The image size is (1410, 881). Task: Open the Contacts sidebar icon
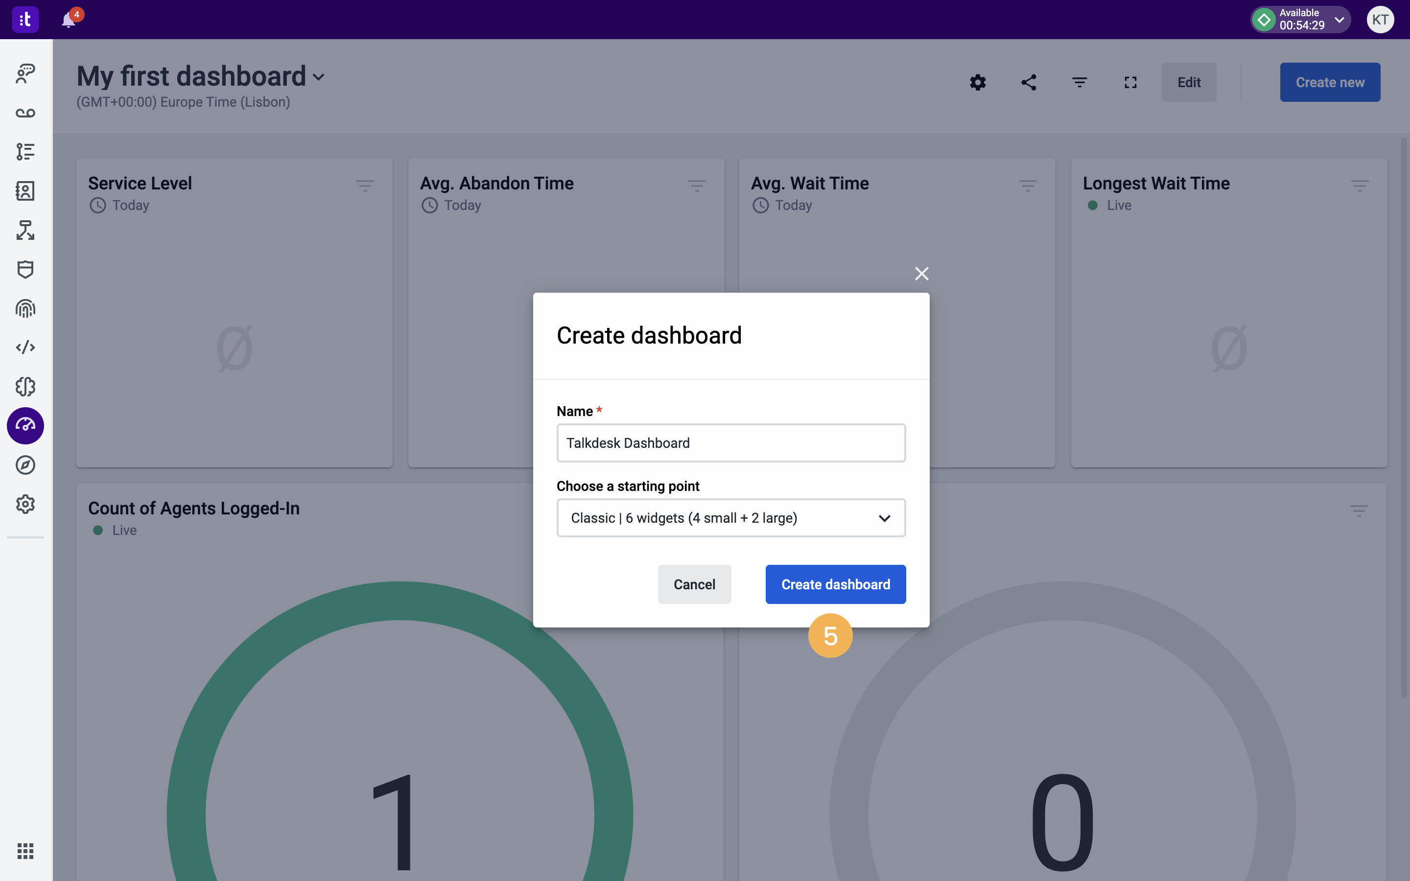[25, 190]
